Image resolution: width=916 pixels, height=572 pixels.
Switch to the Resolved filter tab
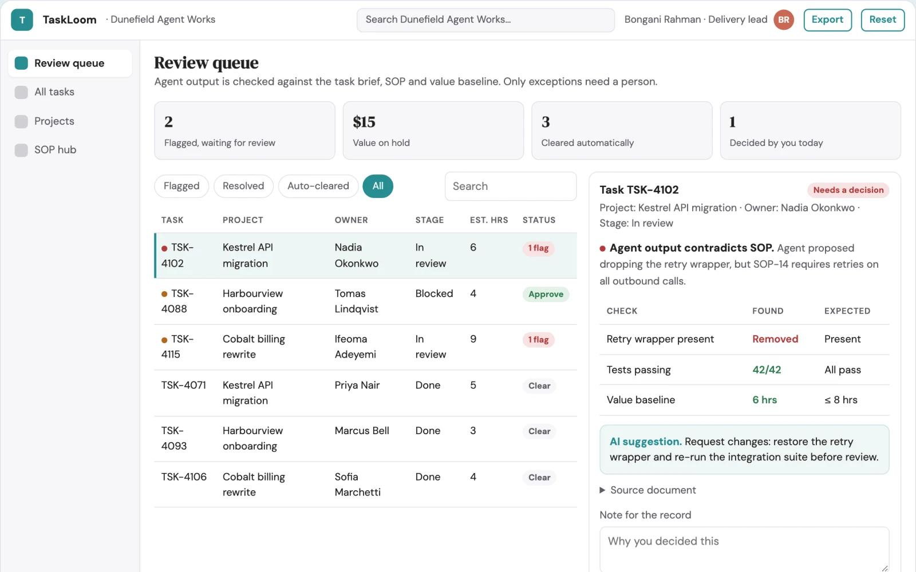pyautogui.click(x=243, y=186)
